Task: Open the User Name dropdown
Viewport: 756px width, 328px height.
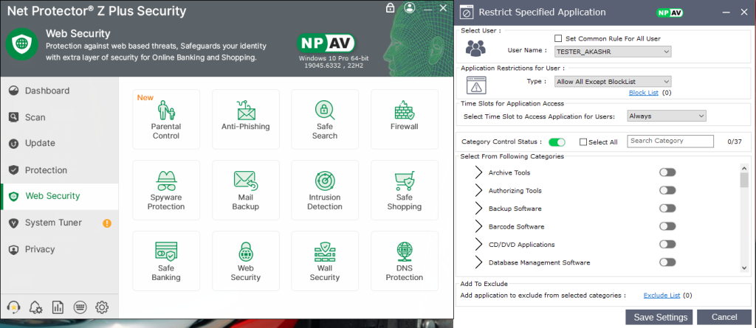Action: tap(613, 51)
